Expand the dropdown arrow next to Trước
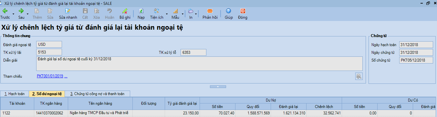Image resolution: width=437 pixels, height=117 pixels. (x=13, y=14)
